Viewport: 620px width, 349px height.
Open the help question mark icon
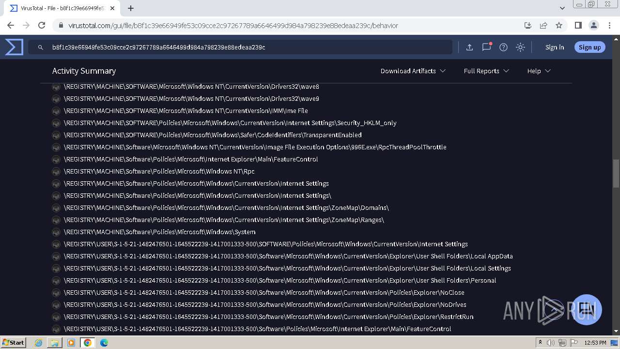503,47
